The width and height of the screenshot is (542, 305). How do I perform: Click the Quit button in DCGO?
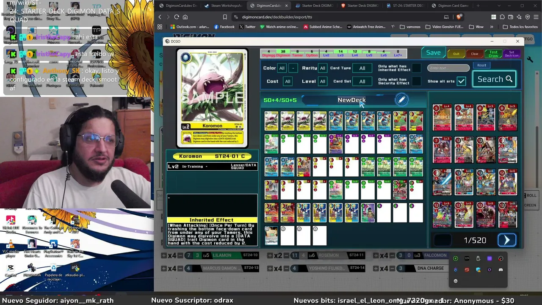[456, 54]
